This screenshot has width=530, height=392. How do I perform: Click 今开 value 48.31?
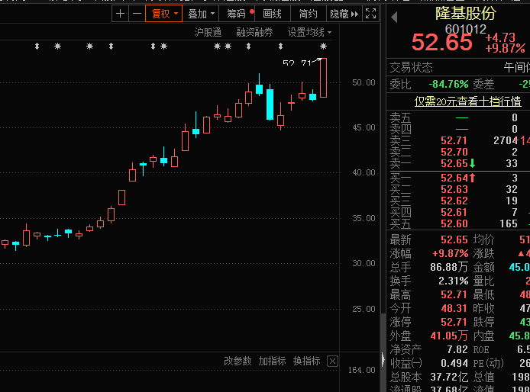tap(454, 308)
